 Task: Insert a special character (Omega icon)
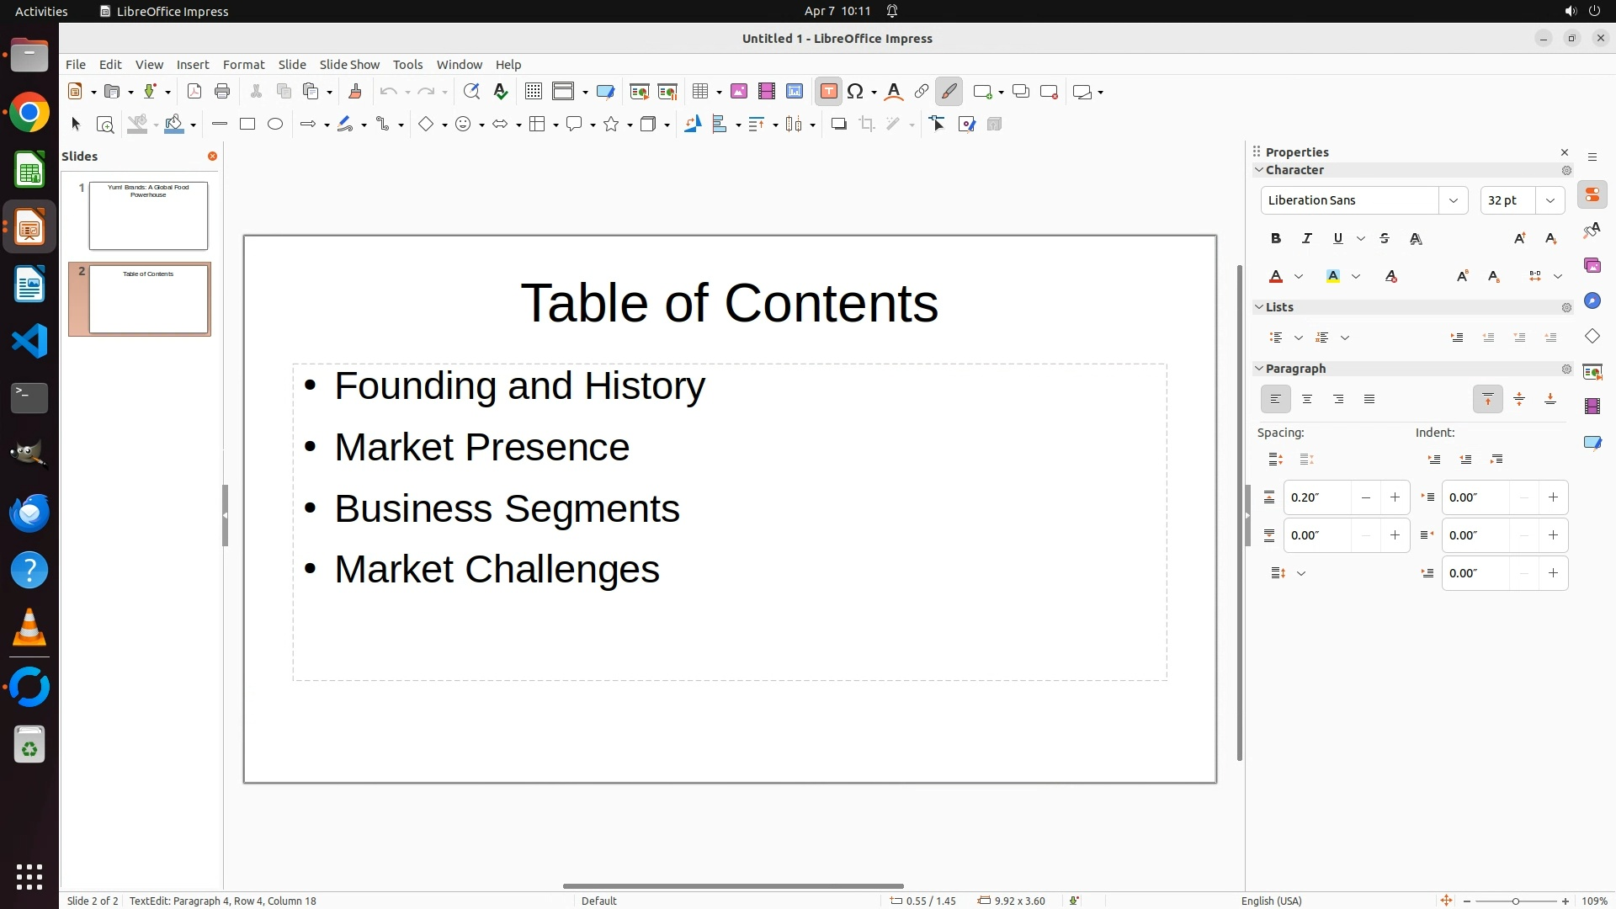855,92
